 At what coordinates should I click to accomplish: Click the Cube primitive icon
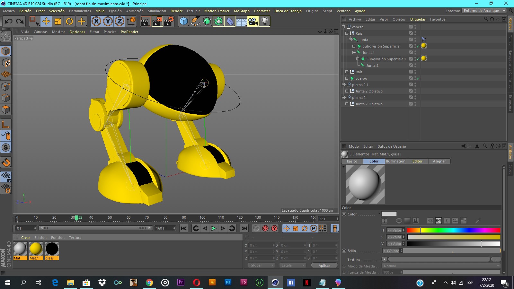click(x=183, y=21)
